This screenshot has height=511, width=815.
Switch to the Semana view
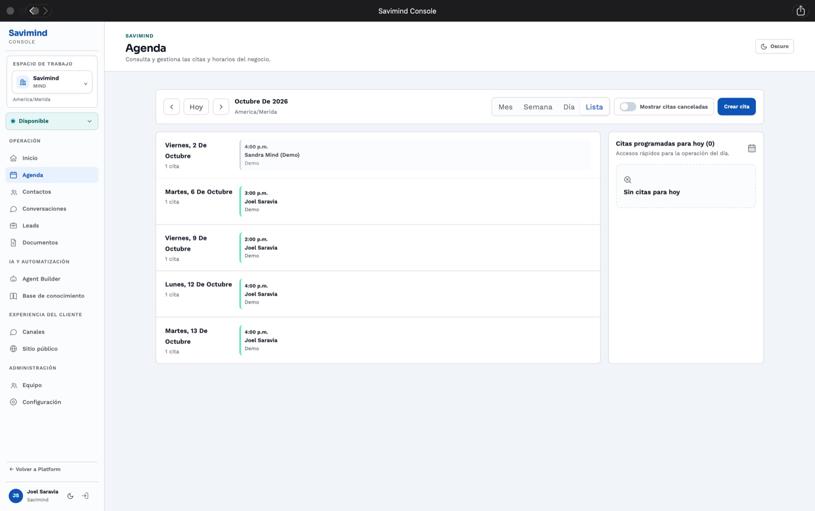coord(538,107)
